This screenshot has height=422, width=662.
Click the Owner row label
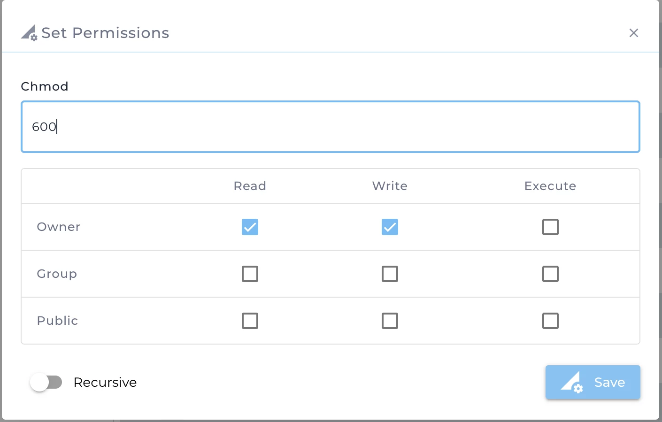tap(59, 227)
